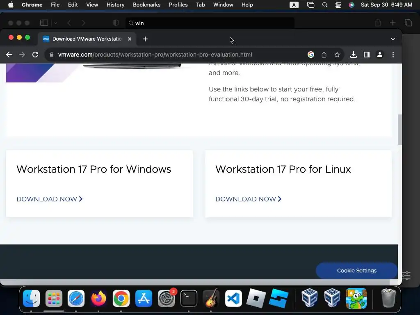Open the Chrome profile icon
This screenshot has width=420, height=315.
pyautogui.click(x=379, y=55)
